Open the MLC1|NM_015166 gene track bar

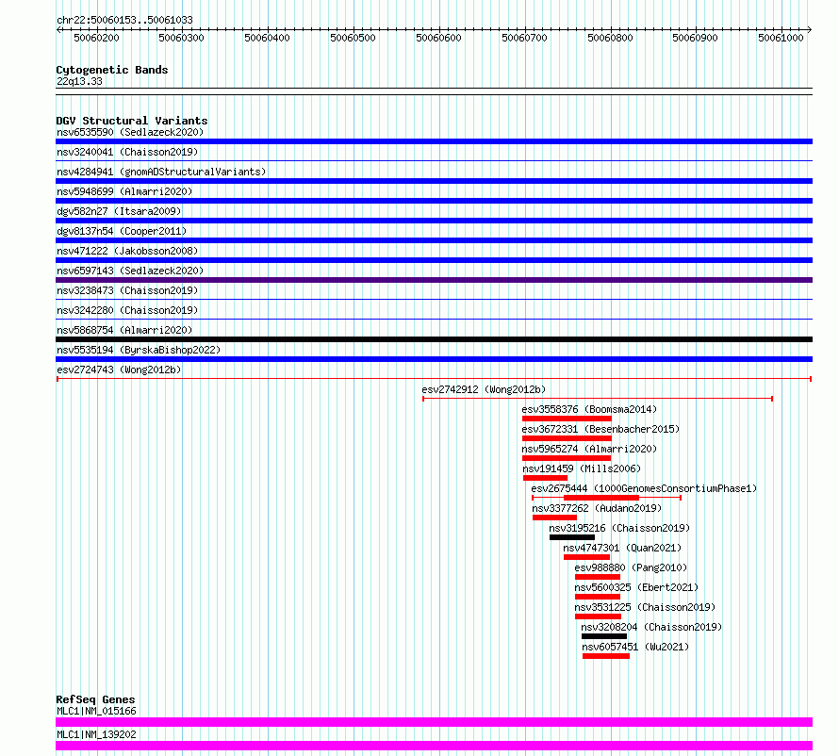[x=434, y=722]
